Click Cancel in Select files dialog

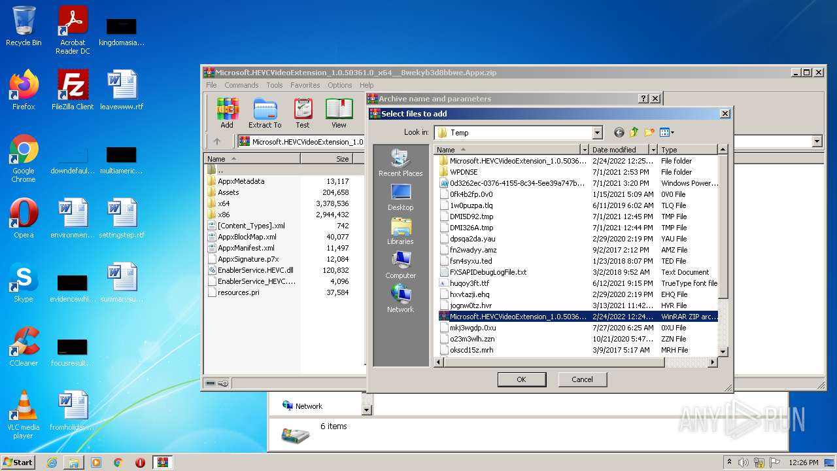[x=582, y=379]
